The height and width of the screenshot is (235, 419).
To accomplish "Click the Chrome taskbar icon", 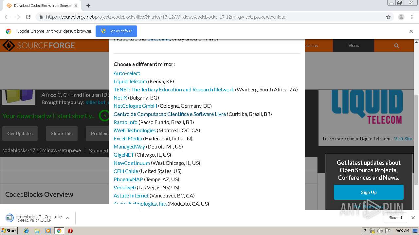I will click(x=59, y=231).
